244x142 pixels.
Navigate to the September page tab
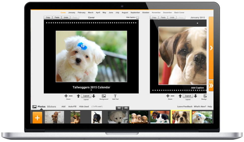pos(135,12)
